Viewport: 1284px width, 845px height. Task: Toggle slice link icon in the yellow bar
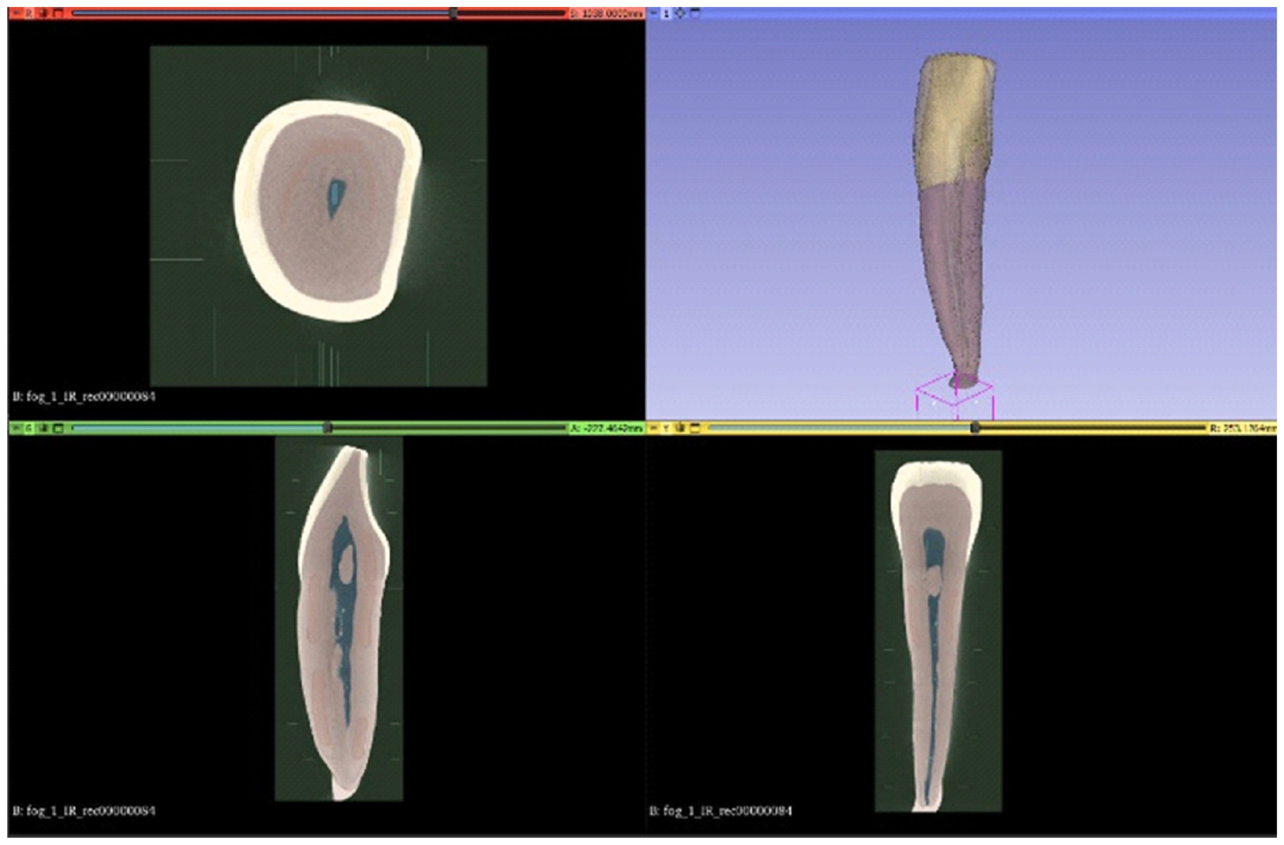pyautogui.click(x=681, y=428)
